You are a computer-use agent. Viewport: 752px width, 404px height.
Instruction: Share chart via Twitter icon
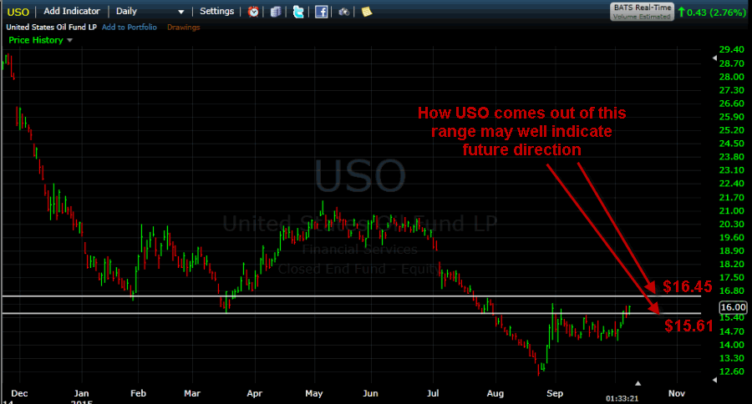(297, 12)
